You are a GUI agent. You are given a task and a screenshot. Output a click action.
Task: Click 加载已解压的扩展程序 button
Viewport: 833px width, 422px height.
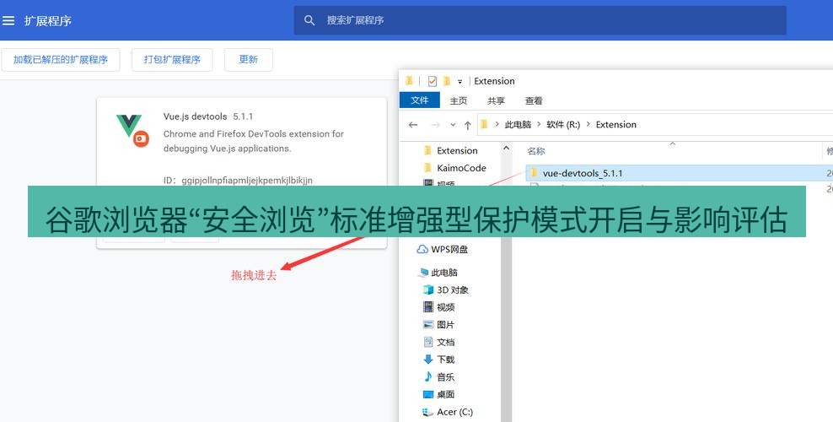point(60,60)
